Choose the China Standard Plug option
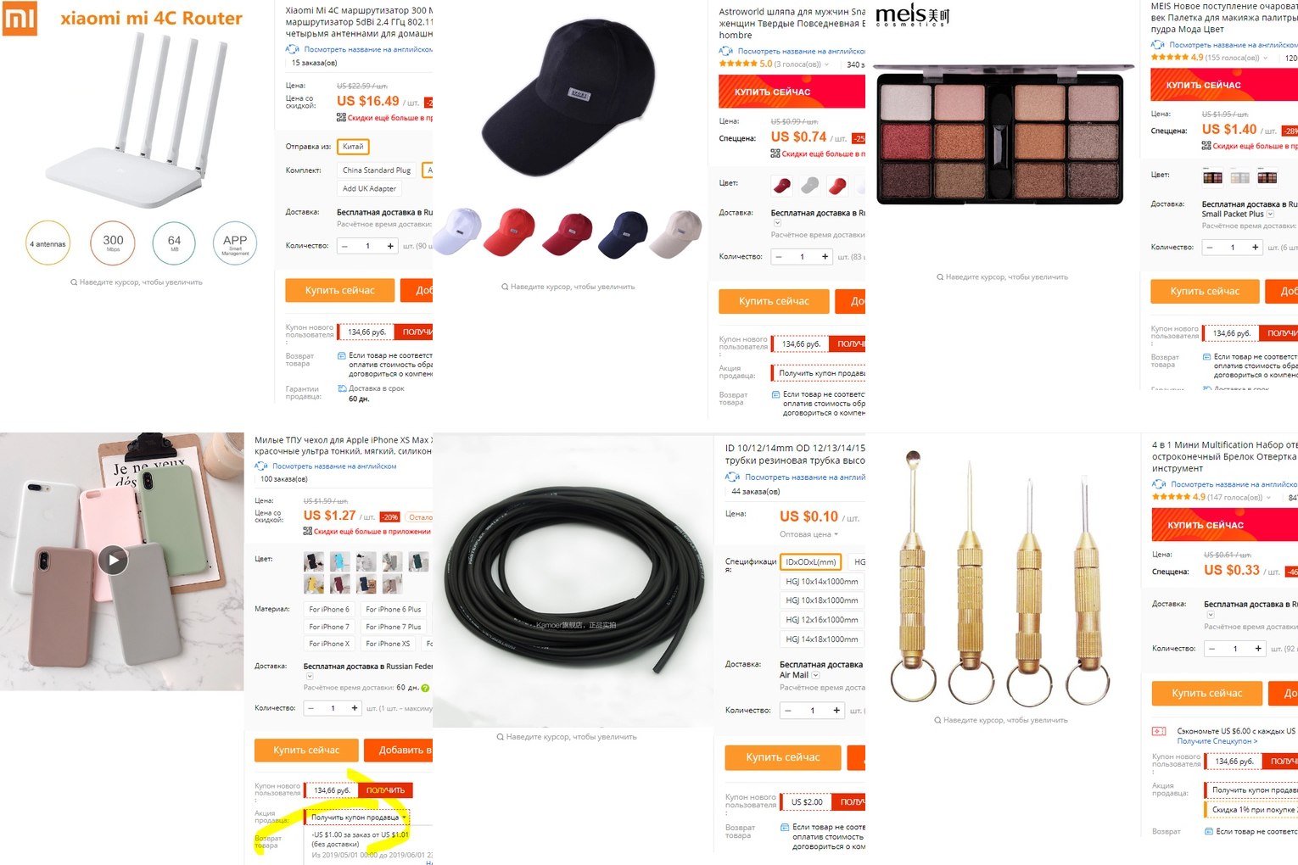The image size is (1298, 865). [377, 170]
